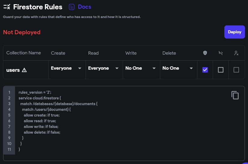248x164 pixels.
Task: Click the user-removed column header icon
Action: (236, 53)
